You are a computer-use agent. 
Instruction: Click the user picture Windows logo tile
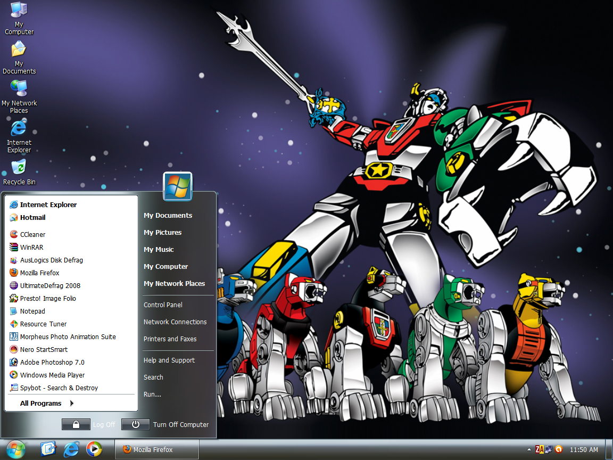point(178,186)
